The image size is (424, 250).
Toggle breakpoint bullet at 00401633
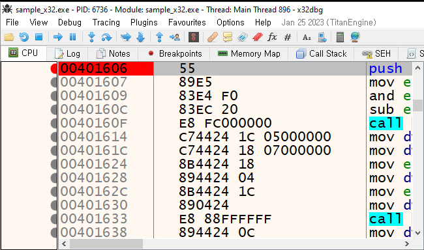pyautogui.click(x=53, y=219)
